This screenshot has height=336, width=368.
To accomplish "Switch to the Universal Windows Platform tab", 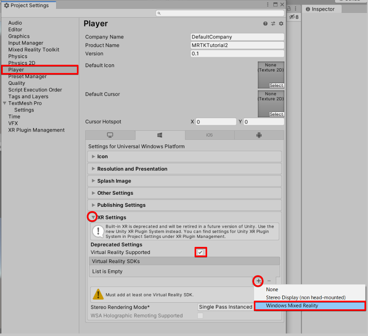I will point(160,135).
